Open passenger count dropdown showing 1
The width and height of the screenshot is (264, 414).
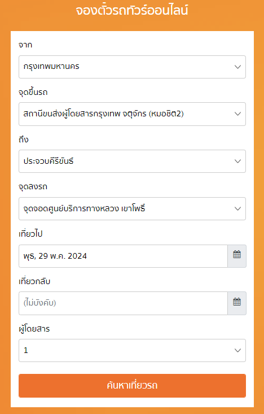click(x=132, y=350)
